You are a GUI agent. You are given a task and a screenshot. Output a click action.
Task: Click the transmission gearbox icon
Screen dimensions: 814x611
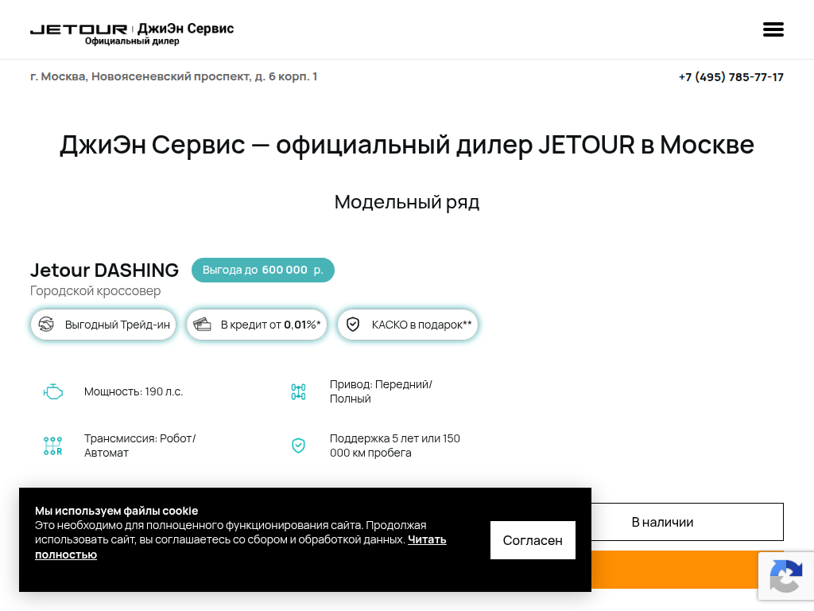(x=53, y=446)
